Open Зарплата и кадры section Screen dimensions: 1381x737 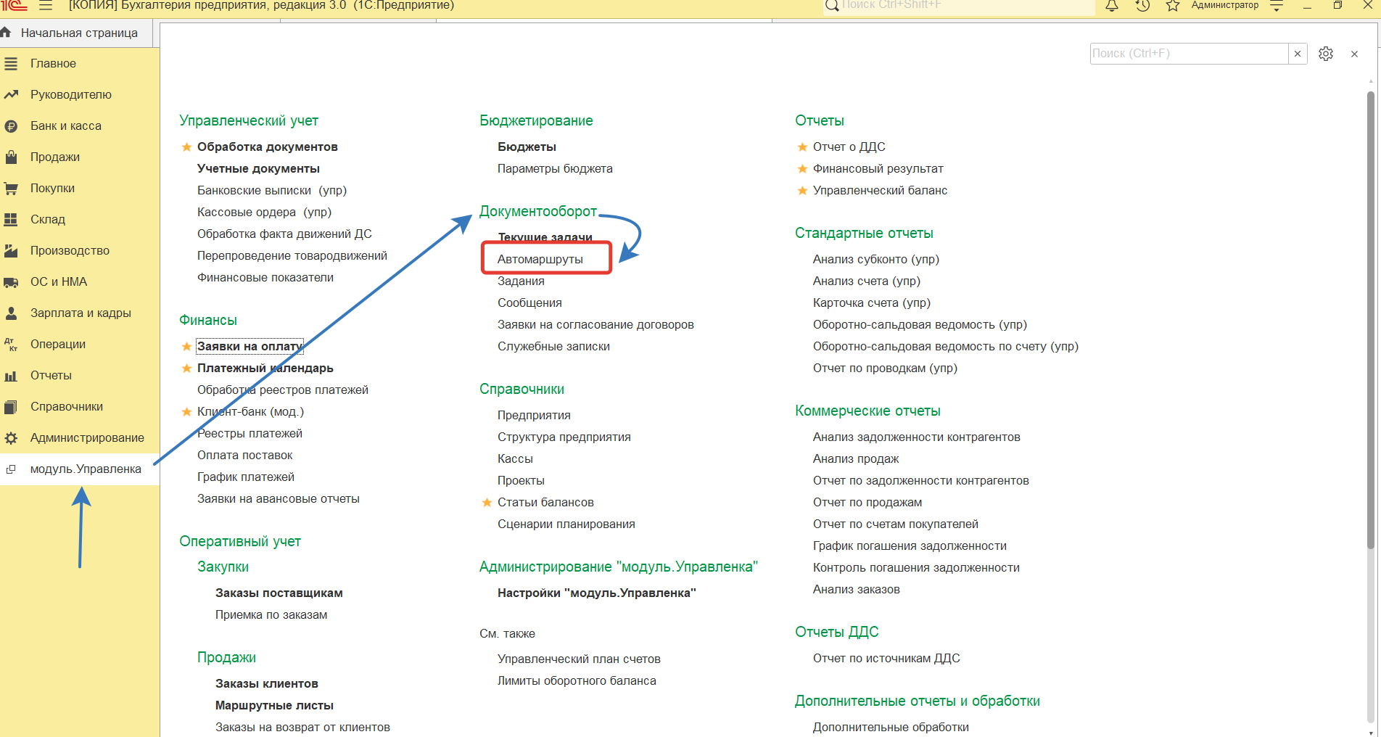point(80,313)
